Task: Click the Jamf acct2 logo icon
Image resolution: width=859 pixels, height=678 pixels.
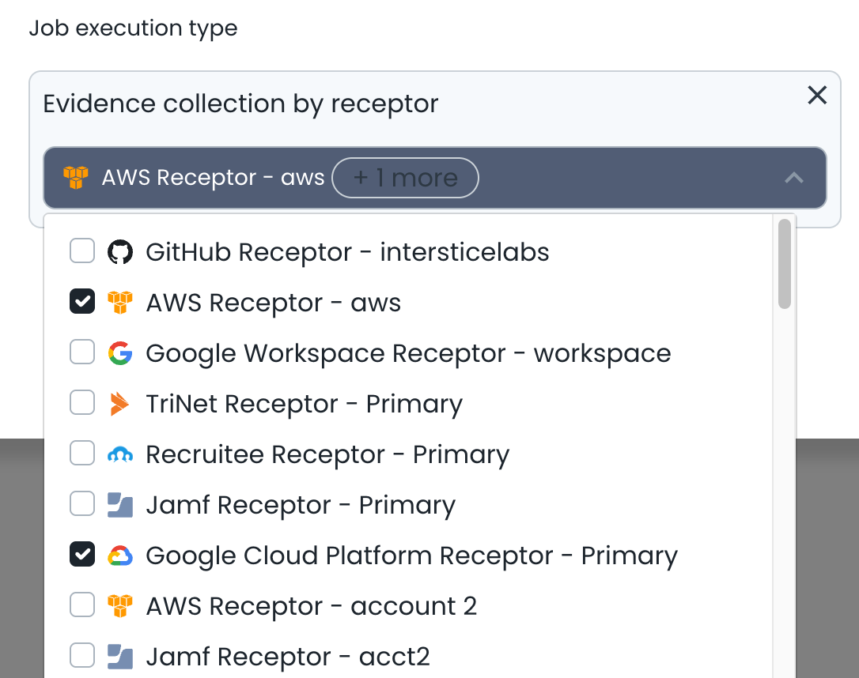Action: point(119,657)
